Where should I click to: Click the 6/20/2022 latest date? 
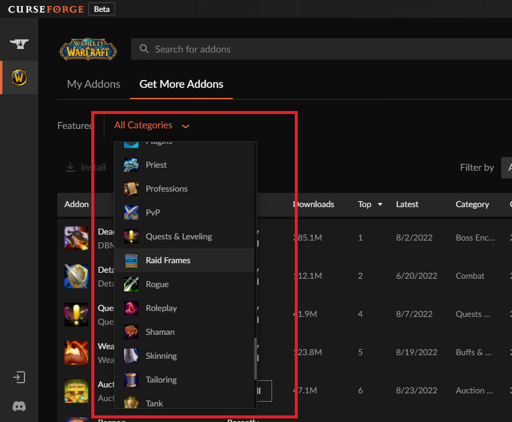click(x=417, y=276)
